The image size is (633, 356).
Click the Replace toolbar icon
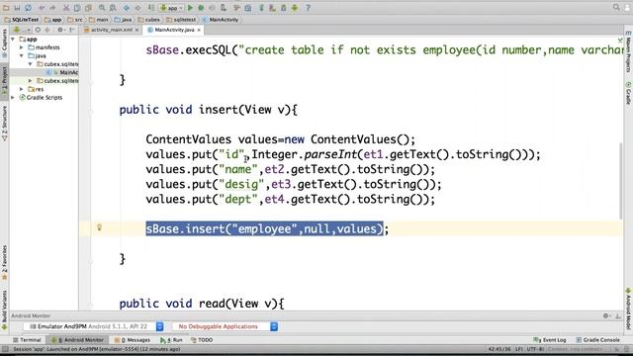tap(113, 8)
